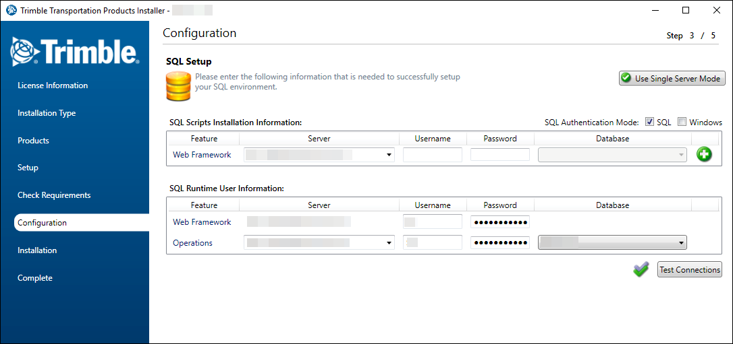Open the Operations server dropdown

click(x=389, y=243)
